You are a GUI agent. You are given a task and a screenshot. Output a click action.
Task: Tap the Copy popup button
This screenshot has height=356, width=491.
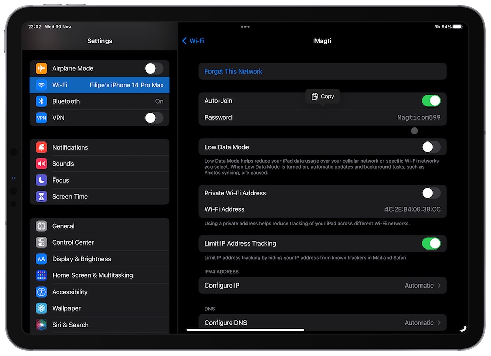[x=323, y=96]
